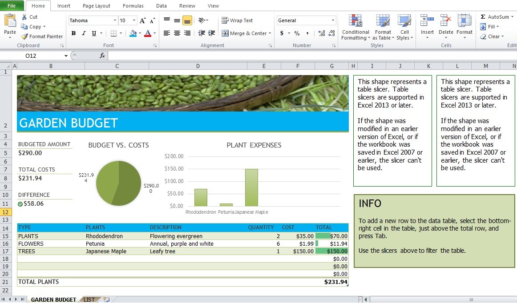Screen dimensions: 517x303
Task: Click the formula bar input field
Action: tap(311, 56)
